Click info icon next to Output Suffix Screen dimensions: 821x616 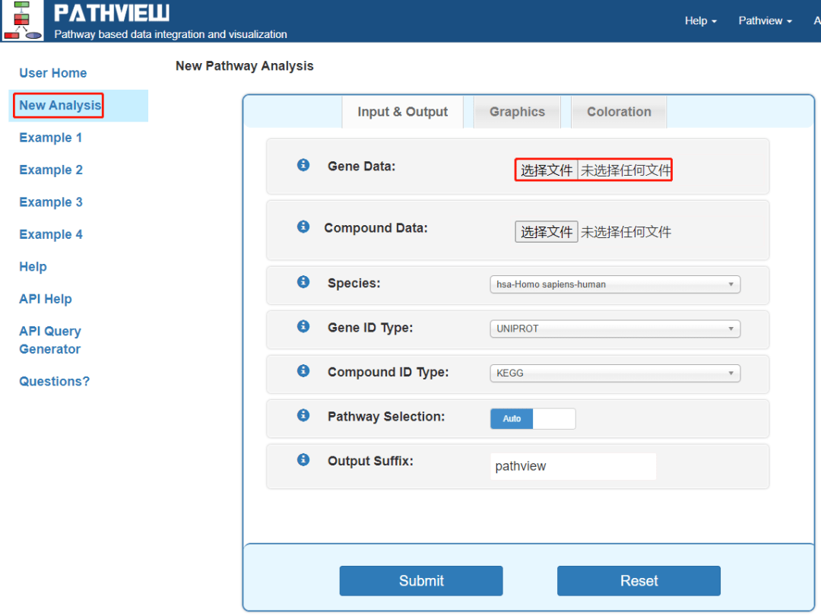tap(303, 460)
